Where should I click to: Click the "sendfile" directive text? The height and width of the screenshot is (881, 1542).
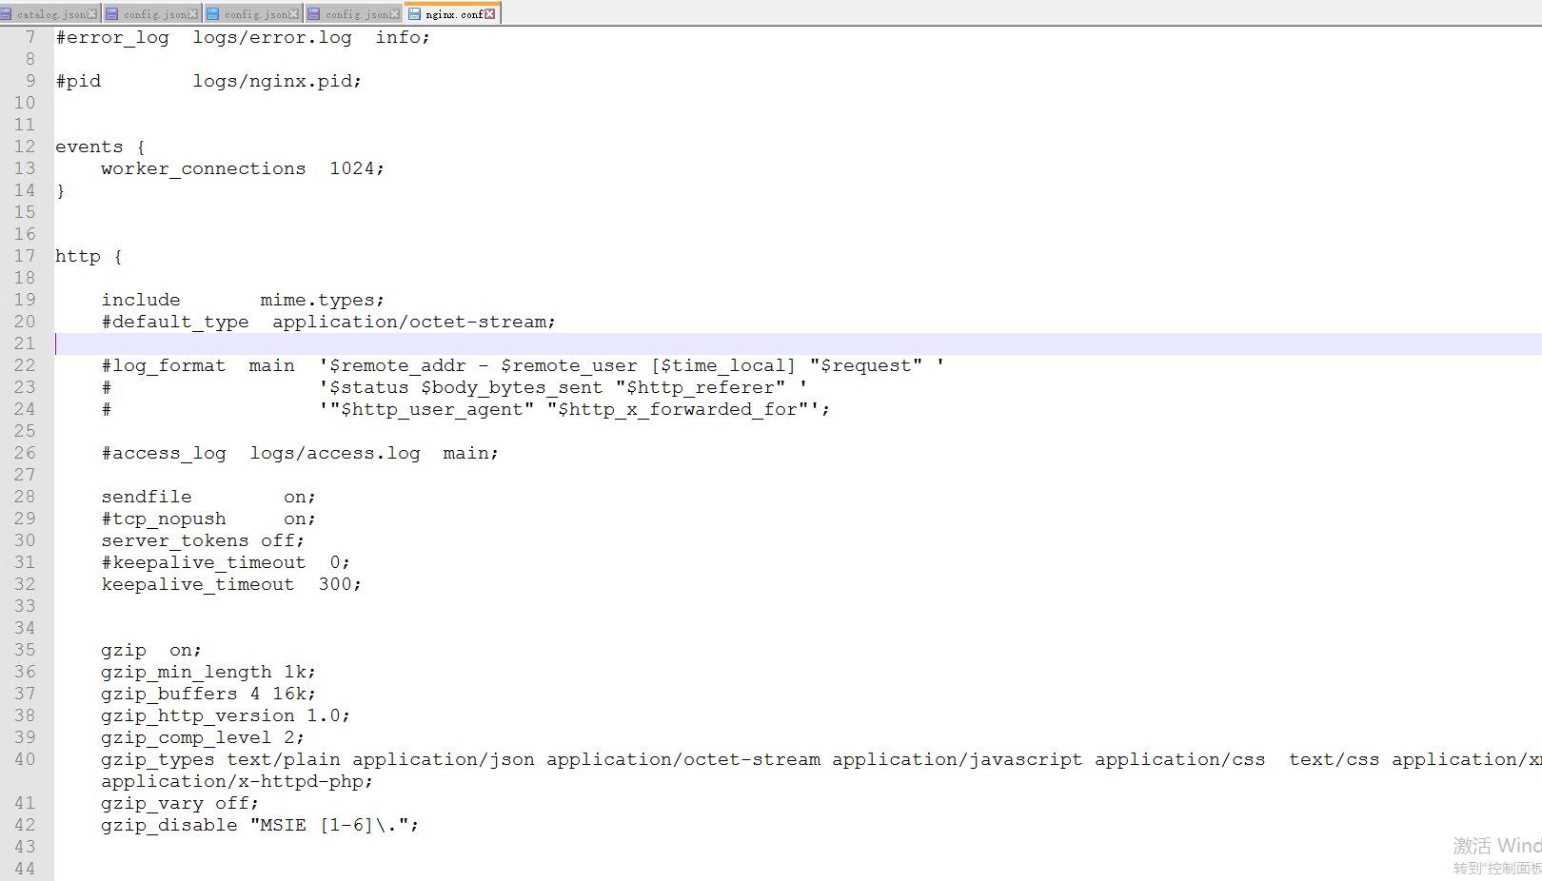pos(147,497)
